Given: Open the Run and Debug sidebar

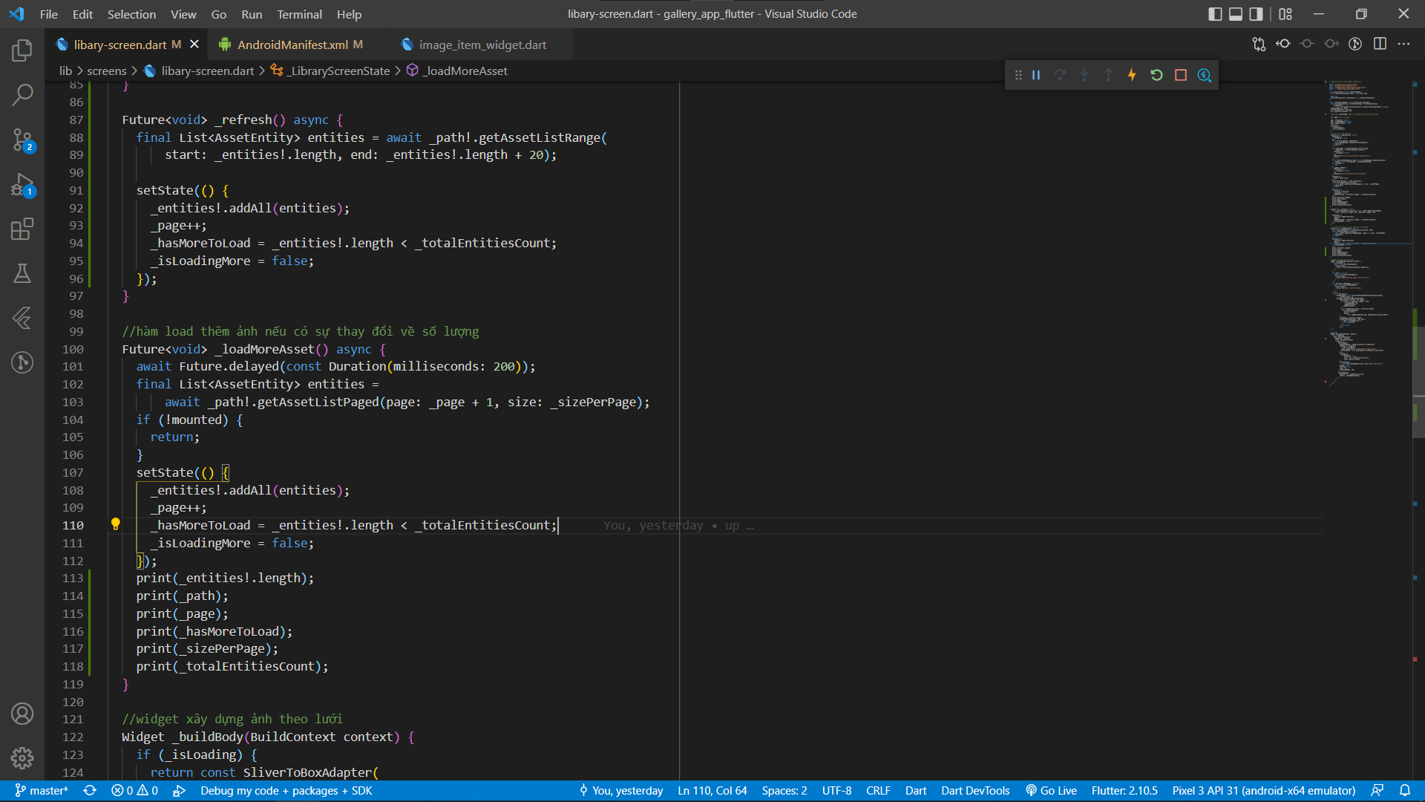Looking at the screenshot, I should pyautogui.click(x=22, y=186).
